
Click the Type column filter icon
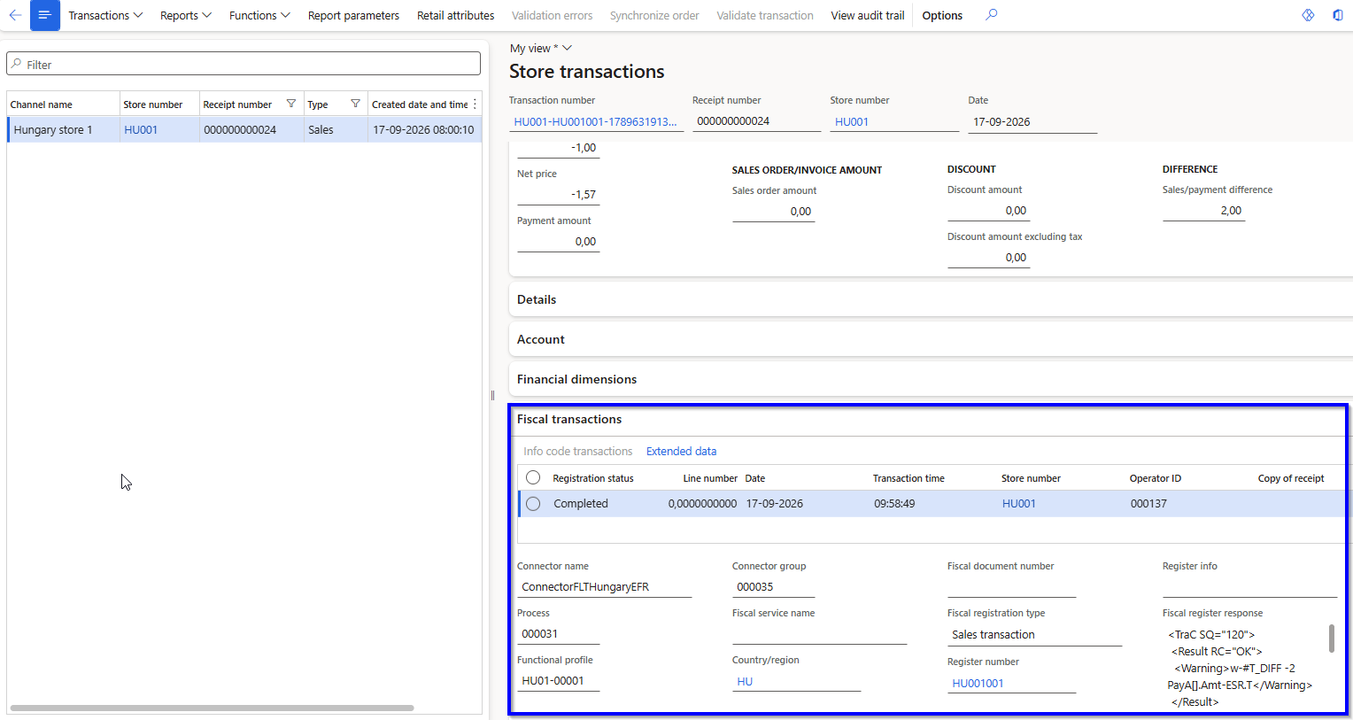[x=355, y=104]
